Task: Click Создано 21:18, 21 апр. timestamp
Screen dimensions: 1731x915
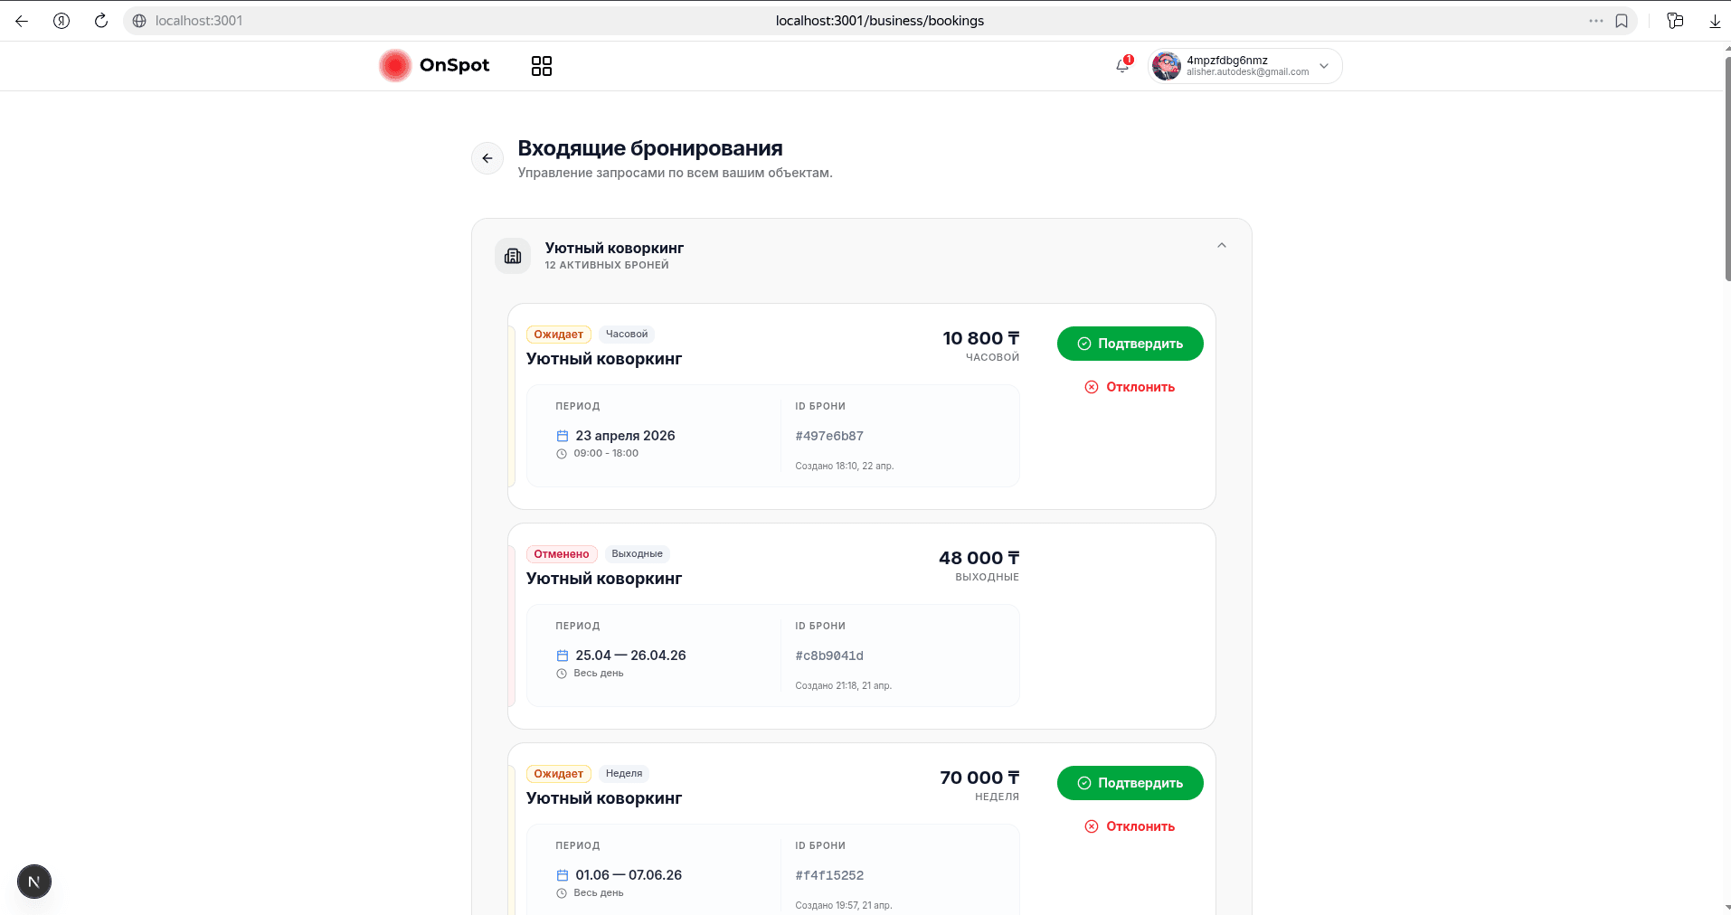Action: (x=844, y=686)
